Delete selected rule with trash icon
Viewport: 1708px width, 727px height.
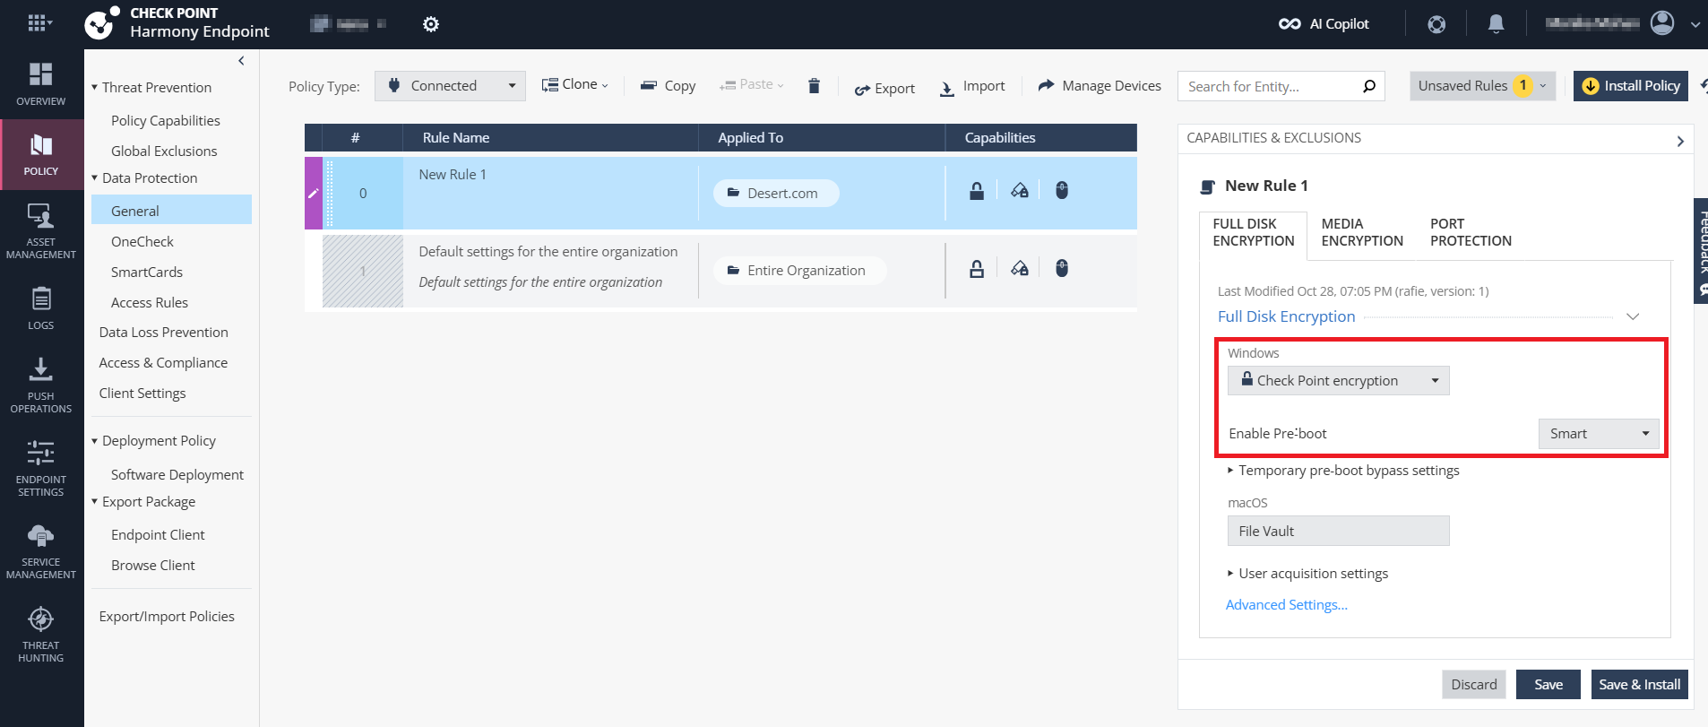(x=814, y=86)
